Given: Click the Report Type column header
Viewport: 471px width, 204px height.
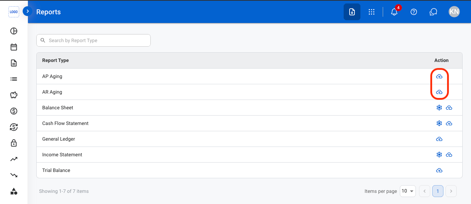Looking at the screenshot, I should [55, 60].
